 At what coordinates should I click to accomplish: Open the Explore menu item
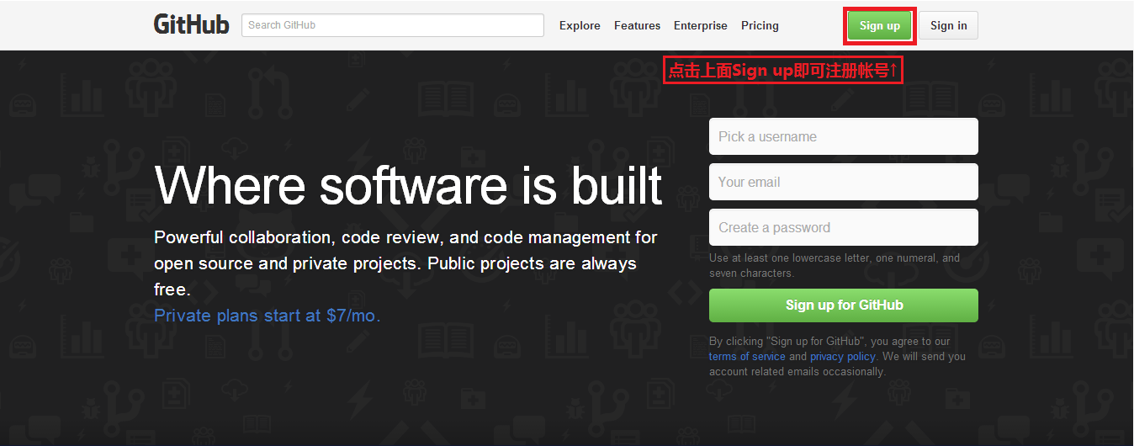click(x=580, y=25)
